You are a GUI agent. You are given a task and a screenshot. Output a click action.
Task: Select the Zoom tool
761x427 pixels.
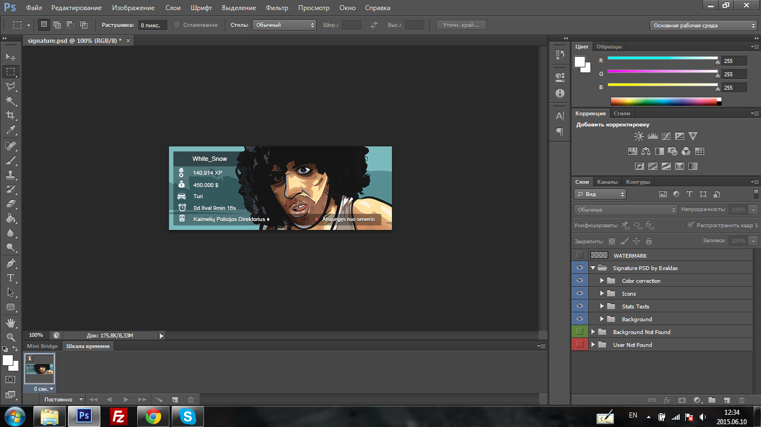click(11, 337)
